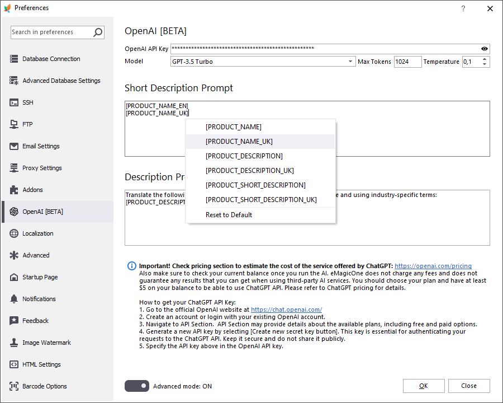This screenshot has width=503, height=403.
Task: Open the Model dropdown GPT-3.5 Turbo
Action: 263,62
